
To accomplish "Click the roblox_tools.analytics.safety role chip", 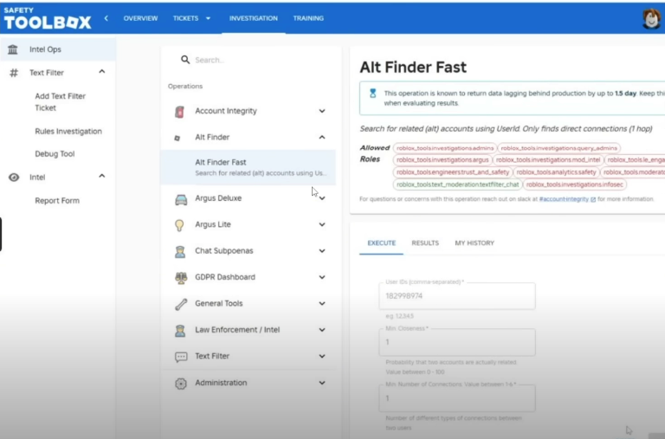I will (x=556, y=172).
